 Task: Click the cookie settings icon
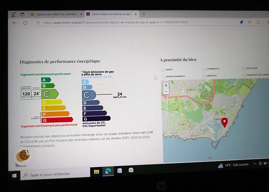tap(22, 156)
